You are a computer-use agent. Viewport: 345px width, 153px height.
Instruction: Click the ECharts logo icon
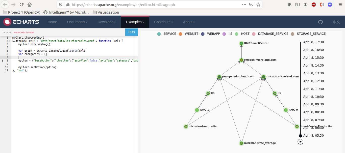tap(7, 22)
